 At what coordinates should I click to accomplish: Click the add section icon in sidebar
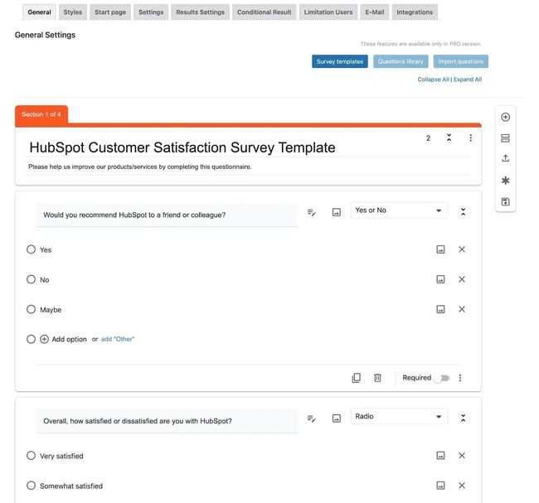pos(505,138)
